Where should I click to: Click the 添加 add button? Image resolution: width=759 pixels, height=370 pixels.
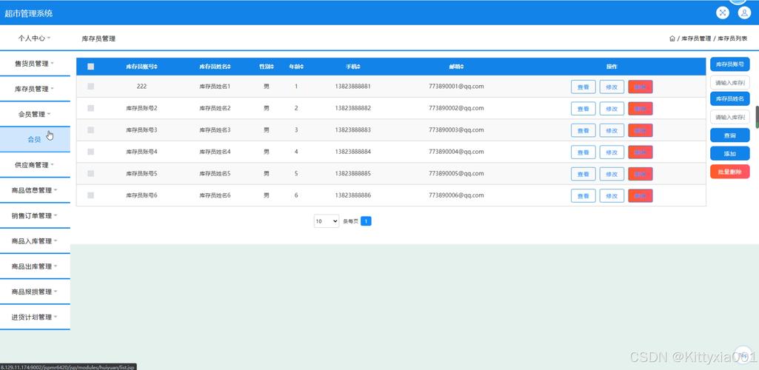730,154
